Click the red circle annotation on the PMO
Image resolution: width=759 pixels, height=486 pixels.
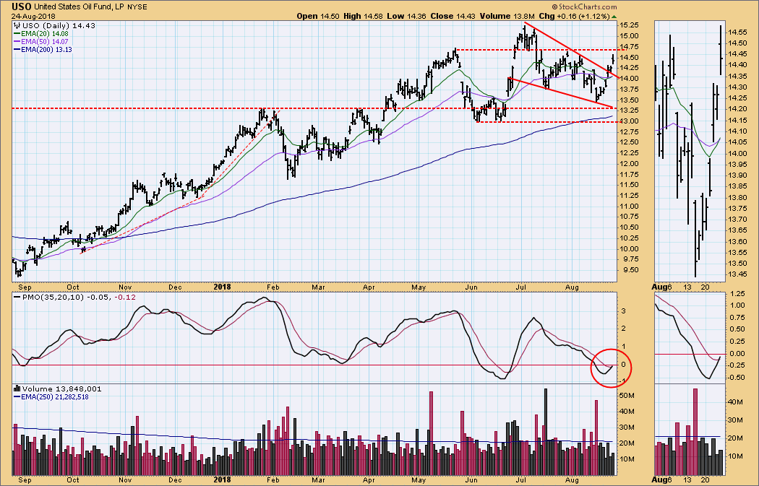[612, 367]
